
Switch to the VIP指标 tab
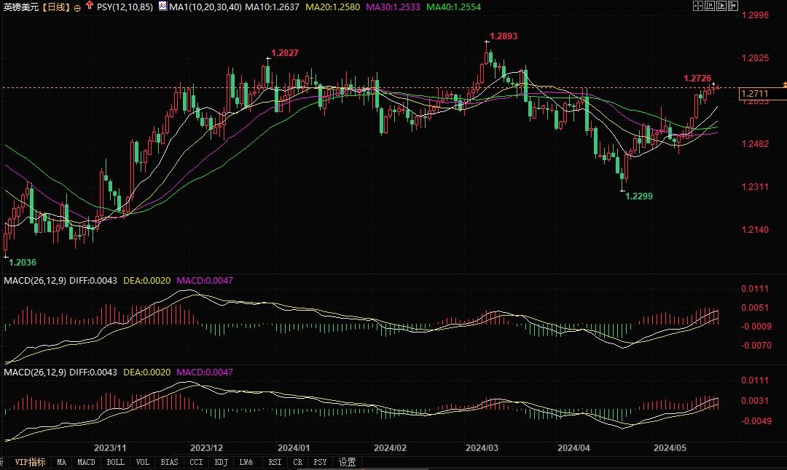pos(30,462)
